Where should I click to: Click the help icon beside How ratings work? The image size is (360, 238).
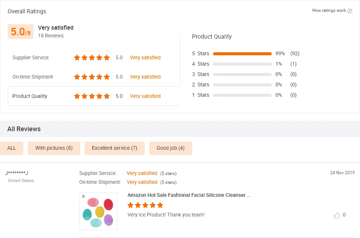(350, 11)
